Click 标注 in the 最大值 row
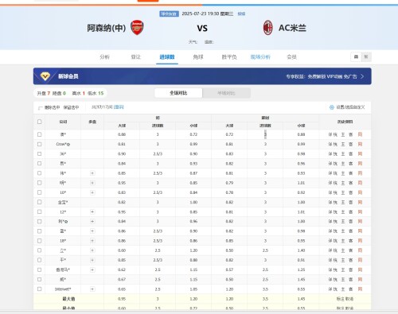The image size is (398, 314). tap(341, 299)
